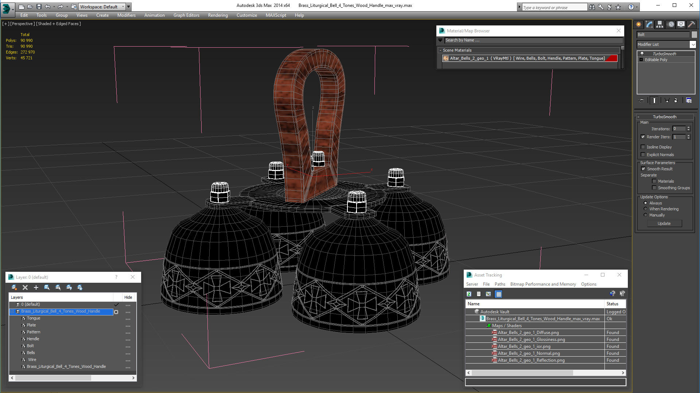Click Refresh icon in Asset Tracking toolbar

pos(469,294)
